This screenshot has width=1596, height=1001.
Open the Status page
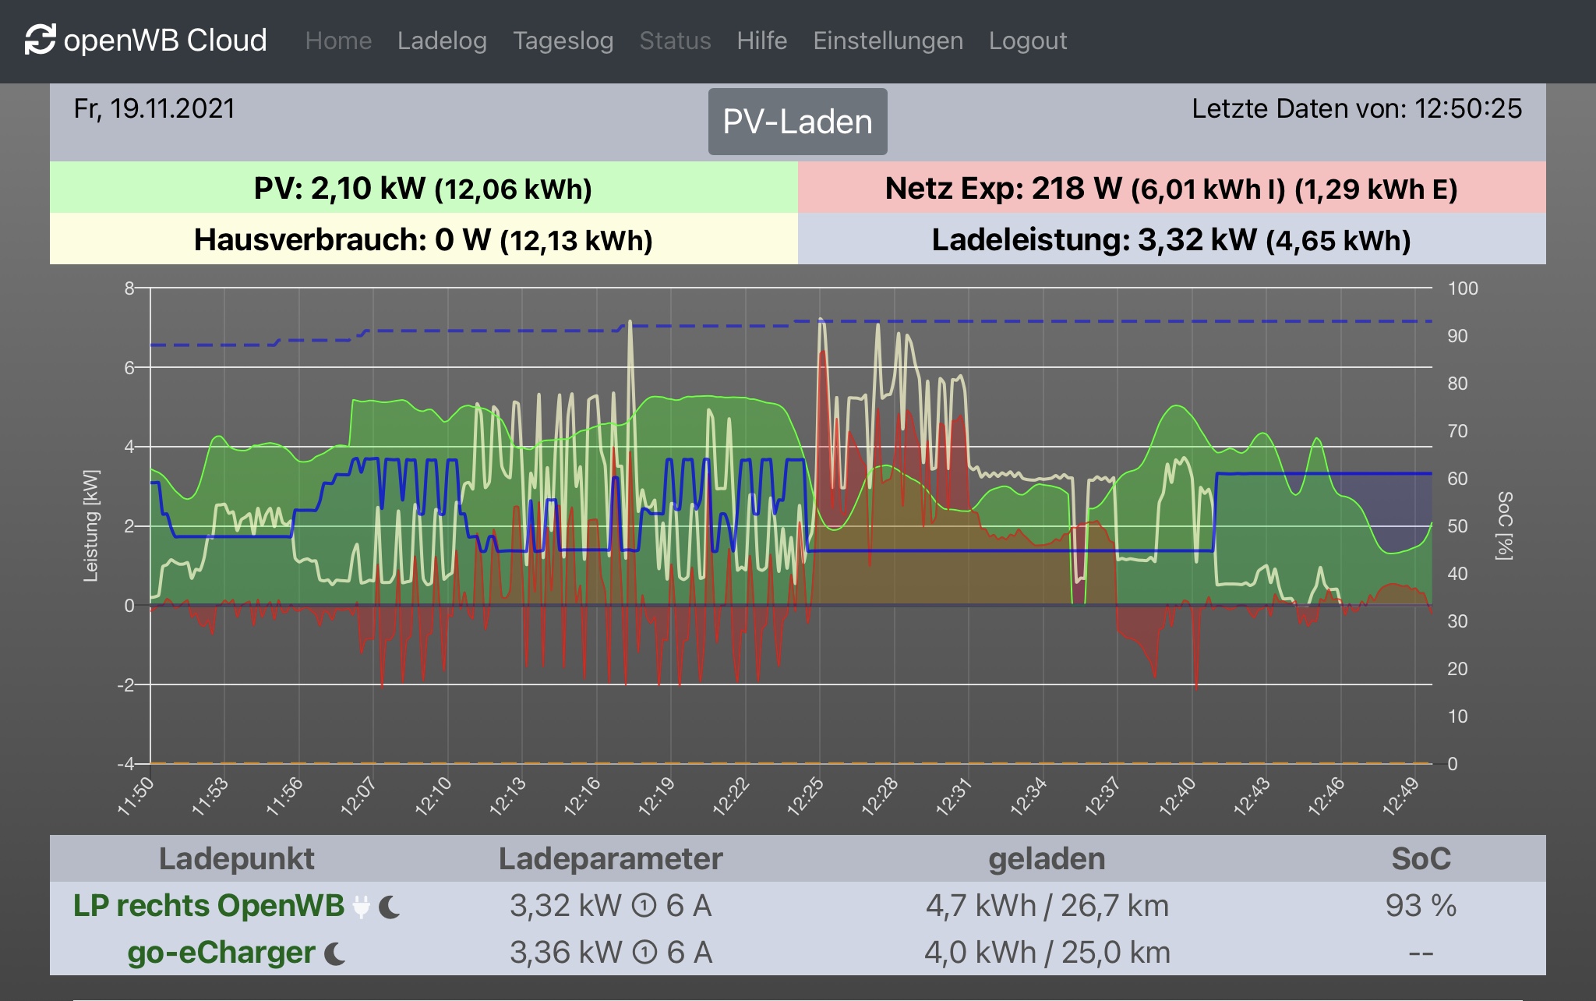click(x=675, y=41)
